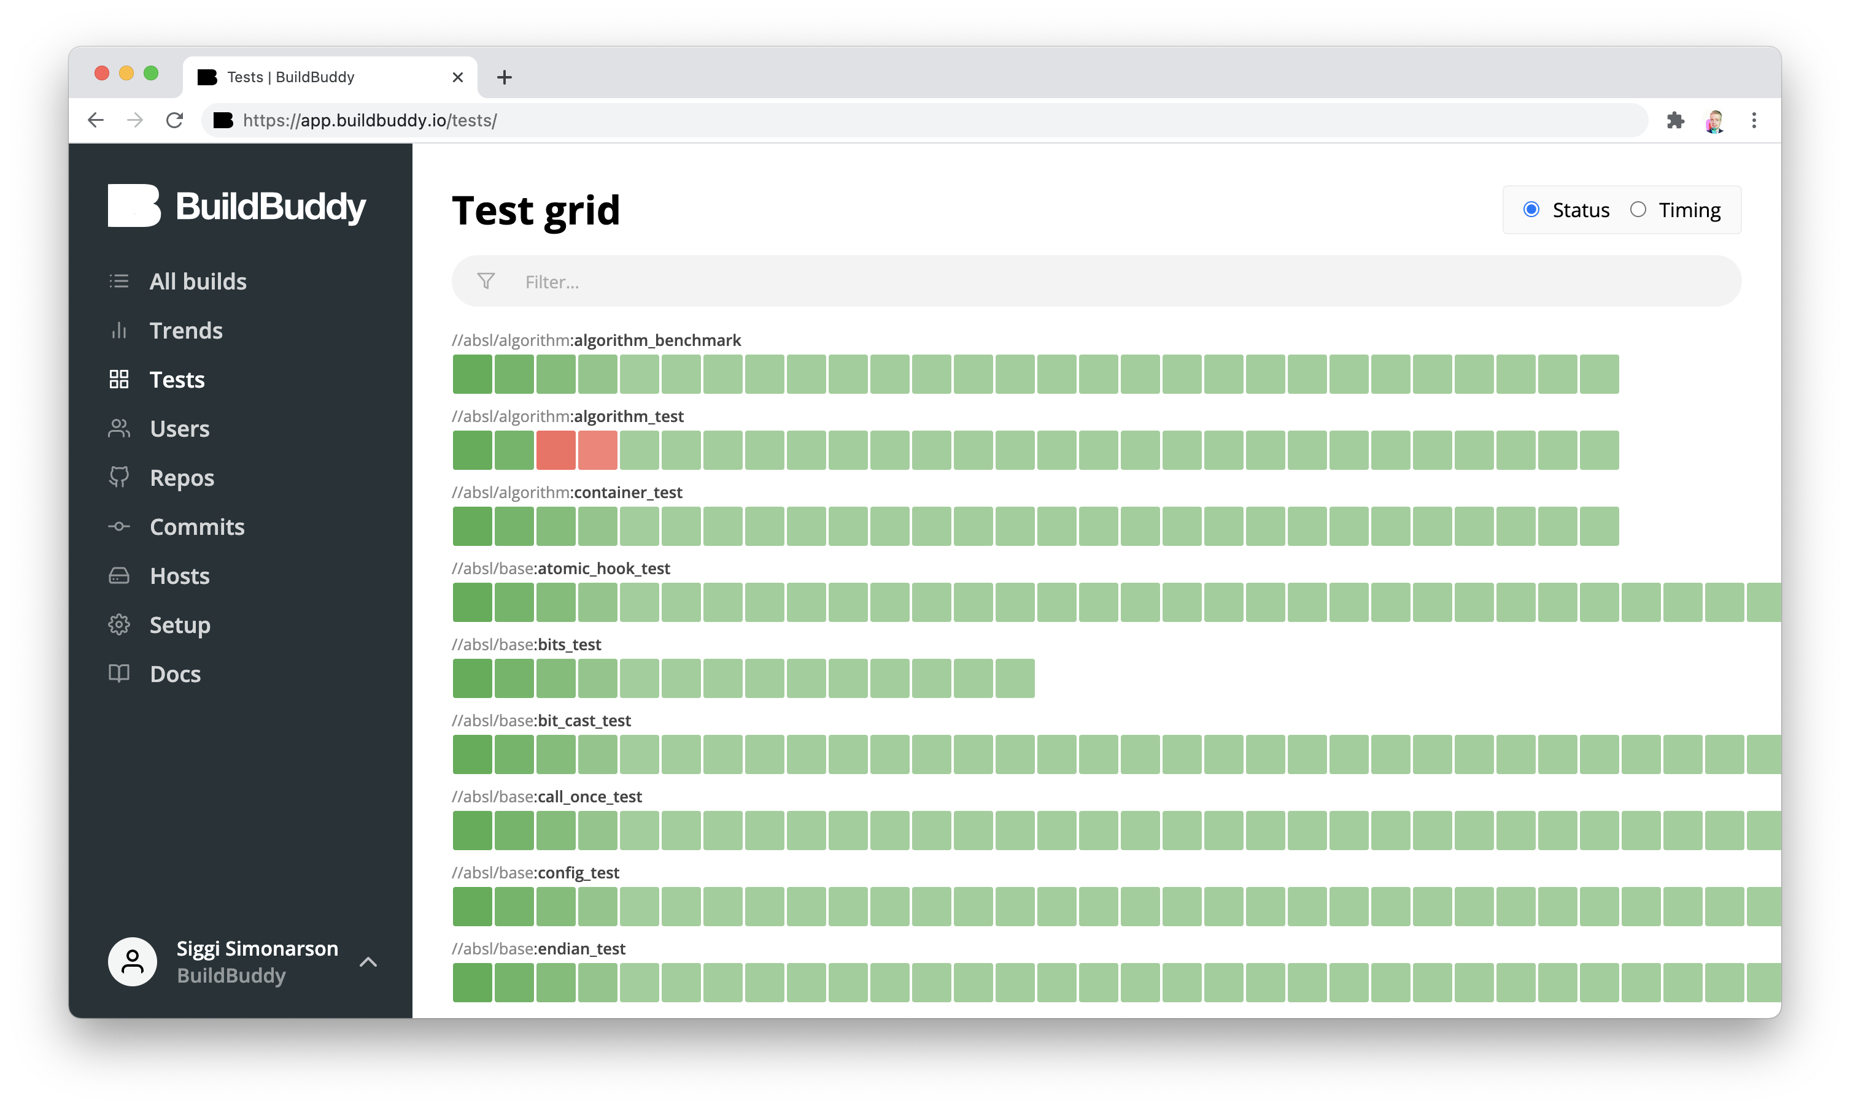Click the Users people icon
1850x1109 pixels.
119,428
